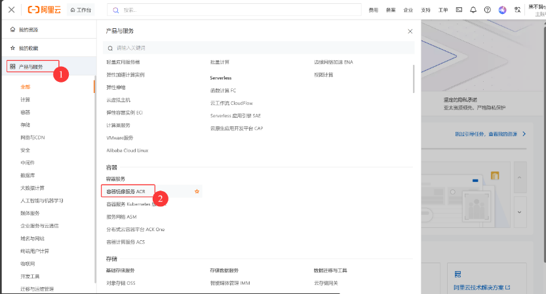Open 边缘网络加速 ENA link

click(x=334, y=62)
